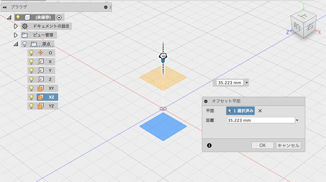Confirm offset plane with OK
326x182 pixels.
[x=262, y=145]
